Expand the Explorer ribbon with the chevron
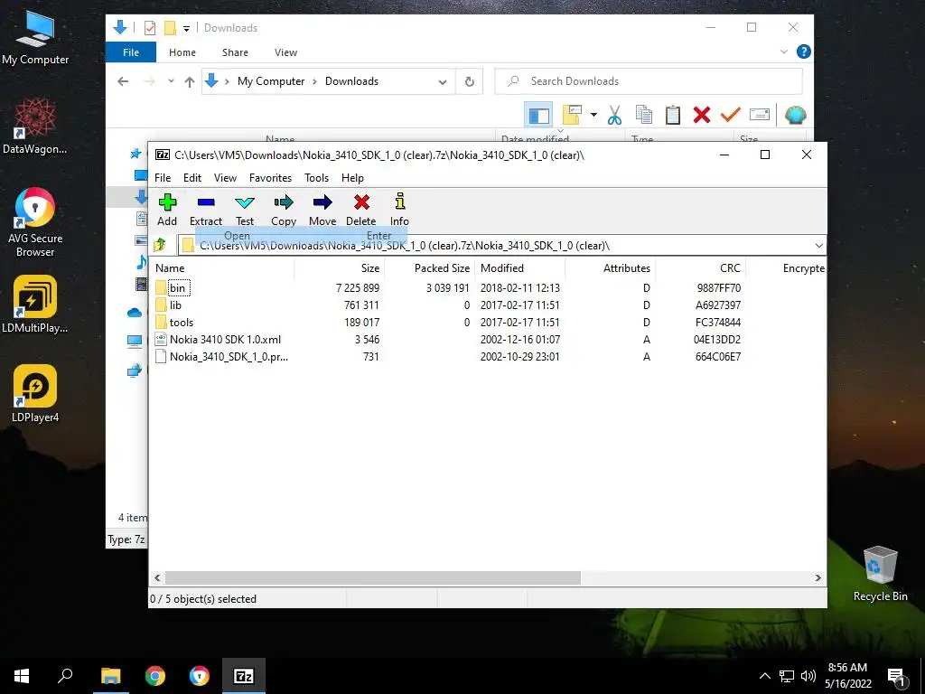 (x=784, y=52)
